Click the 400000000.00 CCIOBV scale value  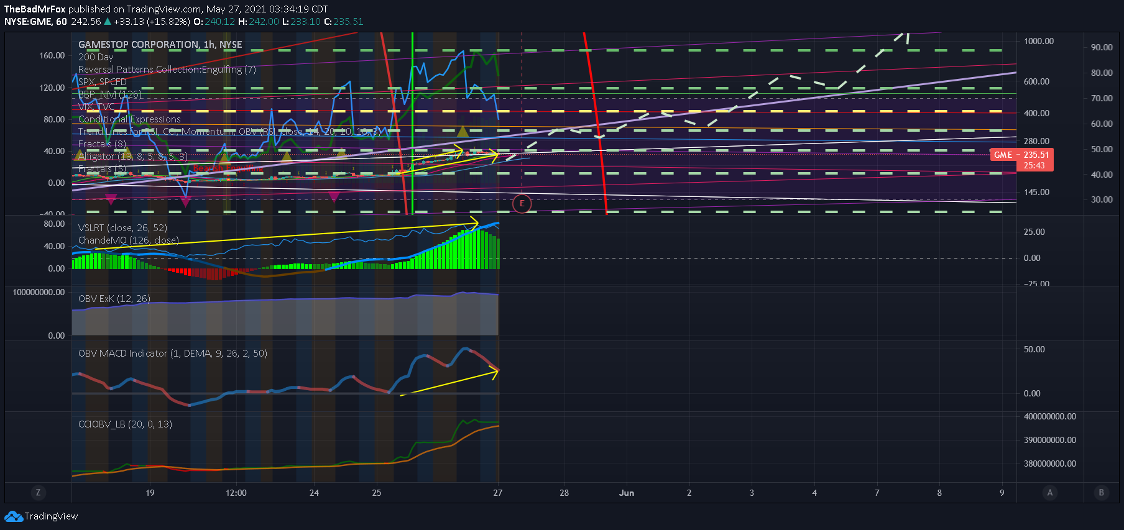(x=1050, y=416)
